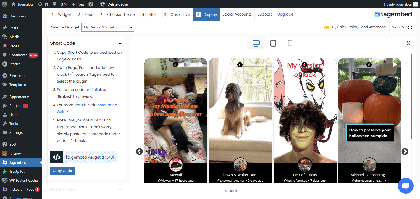Open the Selected Widget dropdown
This screenshot has width=420, height=199.
(x=108, y=27)
